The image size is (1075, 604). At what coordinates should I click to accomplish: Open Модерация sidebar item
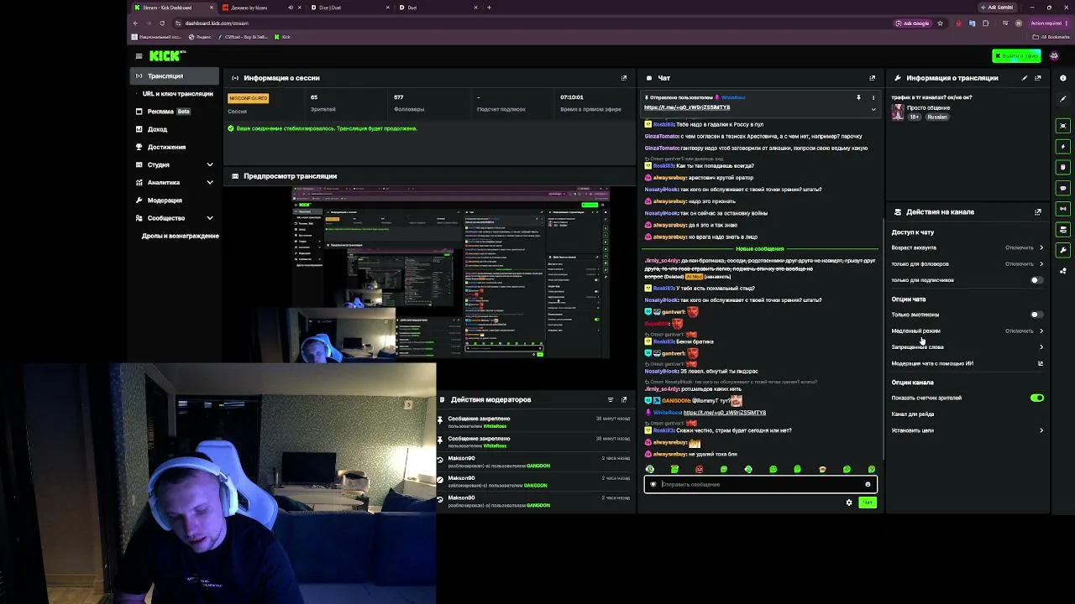point(175,200)
